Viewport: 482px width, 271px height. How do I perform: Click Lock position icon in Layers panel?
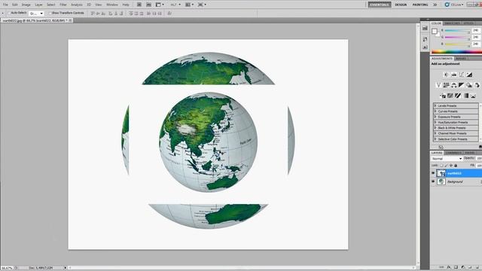pos(451,166)
